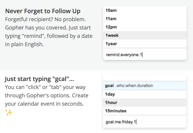
Task: Click the quoted word "click" in the gcal description
Action: 33,87
